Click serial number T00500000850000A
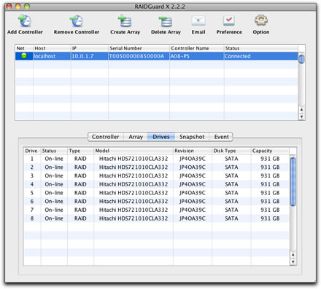Viewport: 321px width, 289px height. (x=136, y=56)
